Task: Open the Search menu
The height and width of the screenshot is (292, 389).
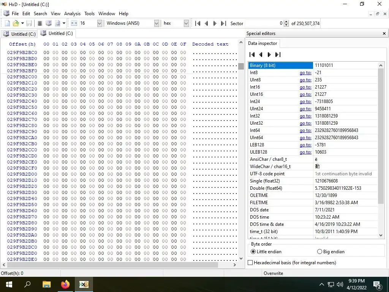Action: (40, 14)
